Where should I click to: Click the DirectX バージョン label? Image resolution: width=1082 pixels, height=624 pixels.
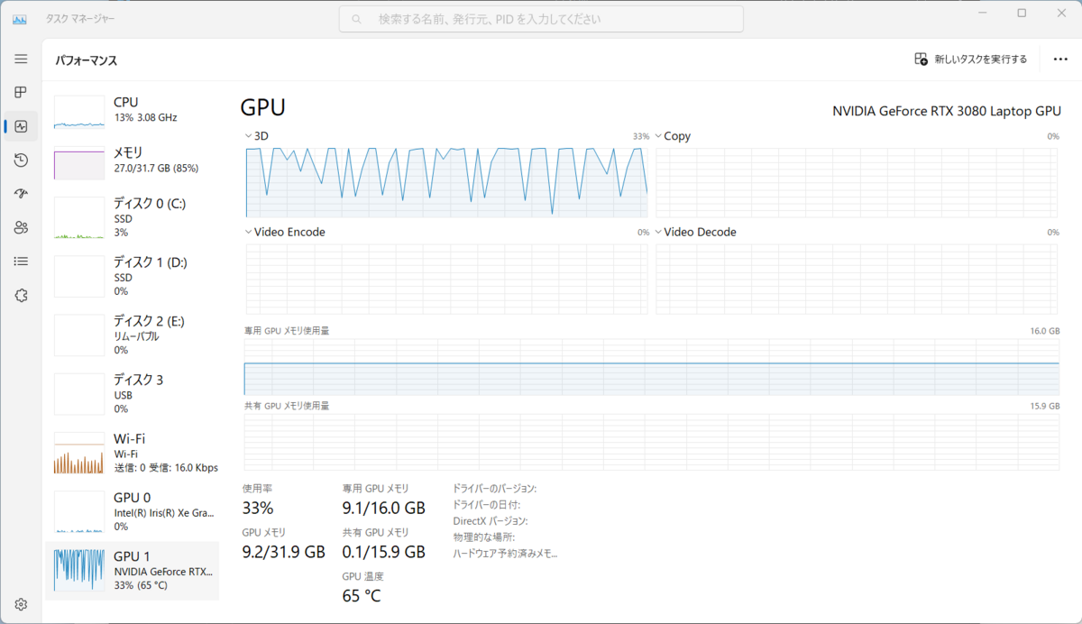[491, 520]
